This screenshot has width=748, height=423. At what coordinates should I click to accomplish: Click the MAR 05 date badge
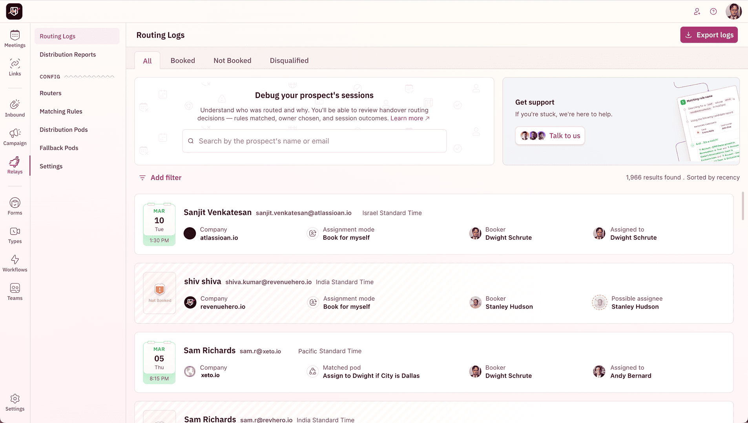click(x=159, y=362)
